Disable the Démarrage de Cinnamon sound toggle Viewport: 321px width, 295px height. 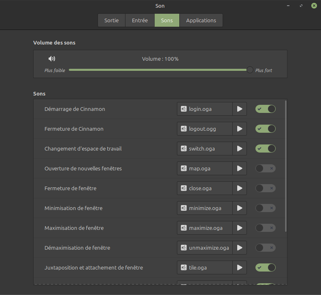click(x=266, y=109)
